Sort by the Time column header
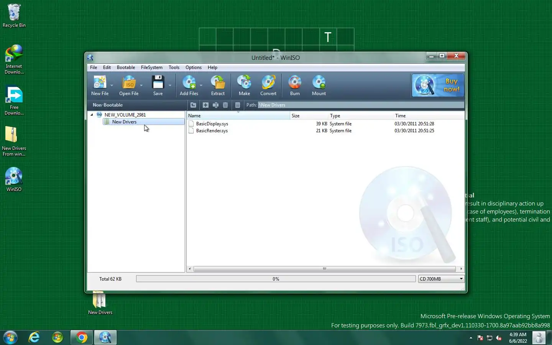Screen dimensions: 552x345 pos(429,115)
